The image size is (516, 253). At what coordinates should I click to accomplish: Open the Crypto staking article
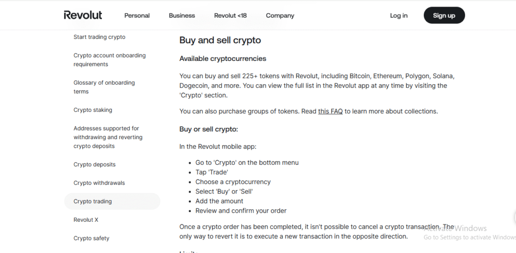click(x=93, y=110)
